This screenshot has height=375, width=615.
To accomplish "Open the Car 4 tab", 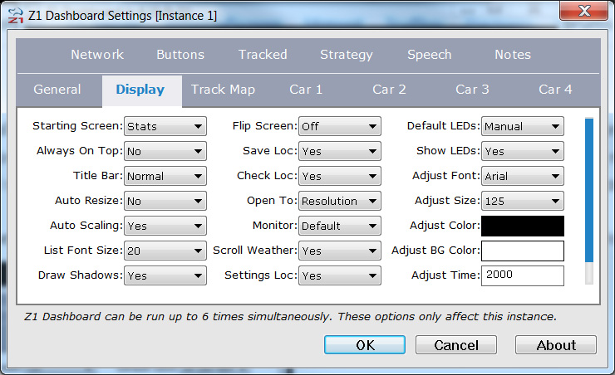I will tap(555, 90).
